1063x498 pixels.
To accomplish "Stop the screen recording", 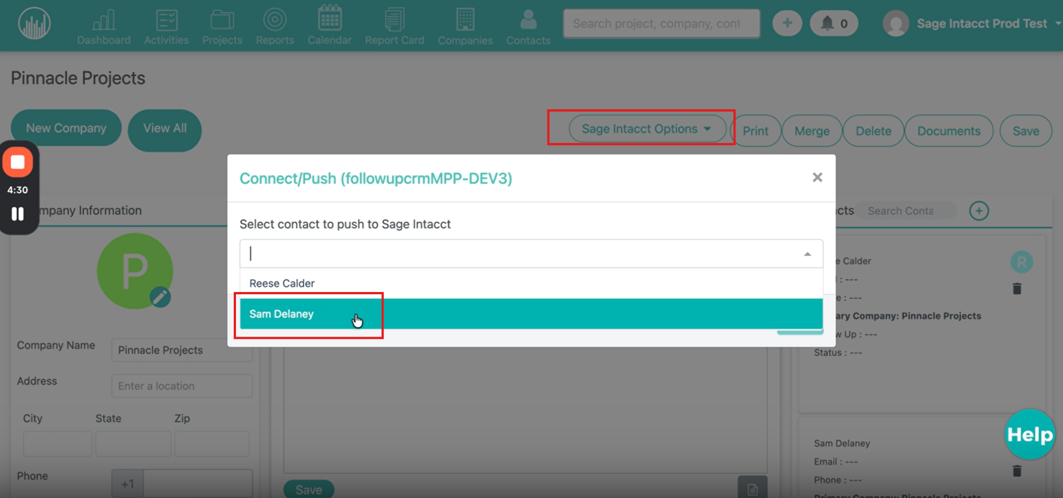I will [x=18, y=162].
